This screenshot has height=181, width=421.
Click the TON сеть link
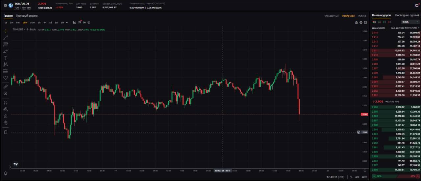pos(26,8)
